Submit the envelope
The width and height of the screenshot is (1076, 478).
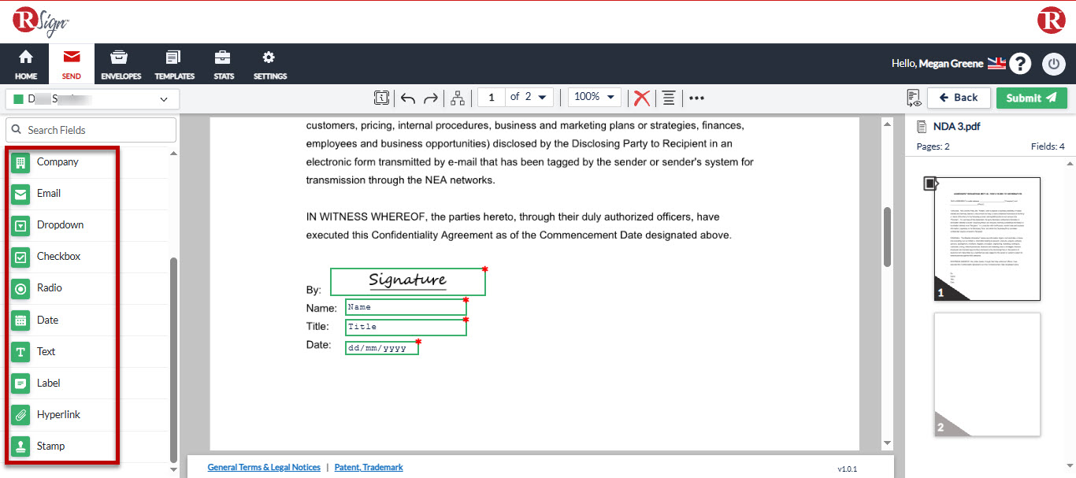(1031, 98)
